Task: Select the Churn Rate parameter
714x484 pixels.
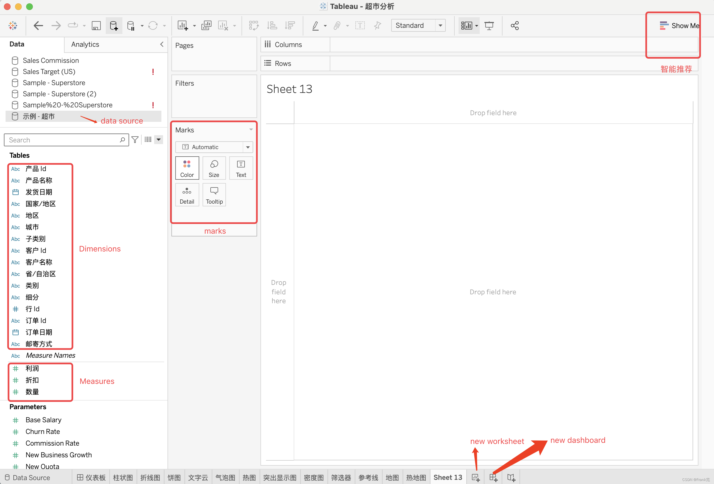Action: tap(43, 431)
